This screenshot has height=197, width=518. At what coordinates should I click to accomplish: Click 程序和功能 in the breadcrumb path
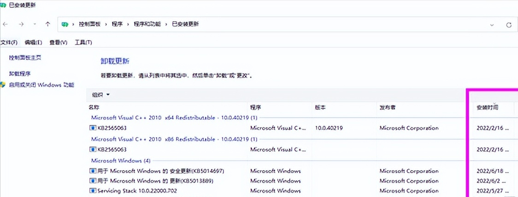tap(147, 24)
